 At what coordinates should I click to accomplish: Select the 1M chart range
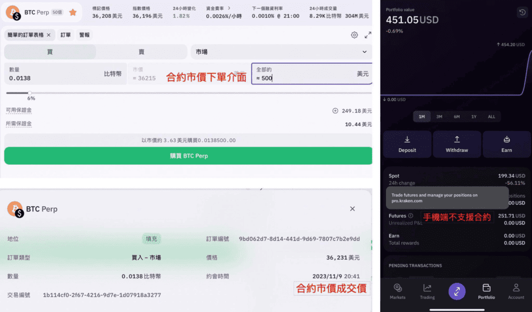tap(422, 117)
